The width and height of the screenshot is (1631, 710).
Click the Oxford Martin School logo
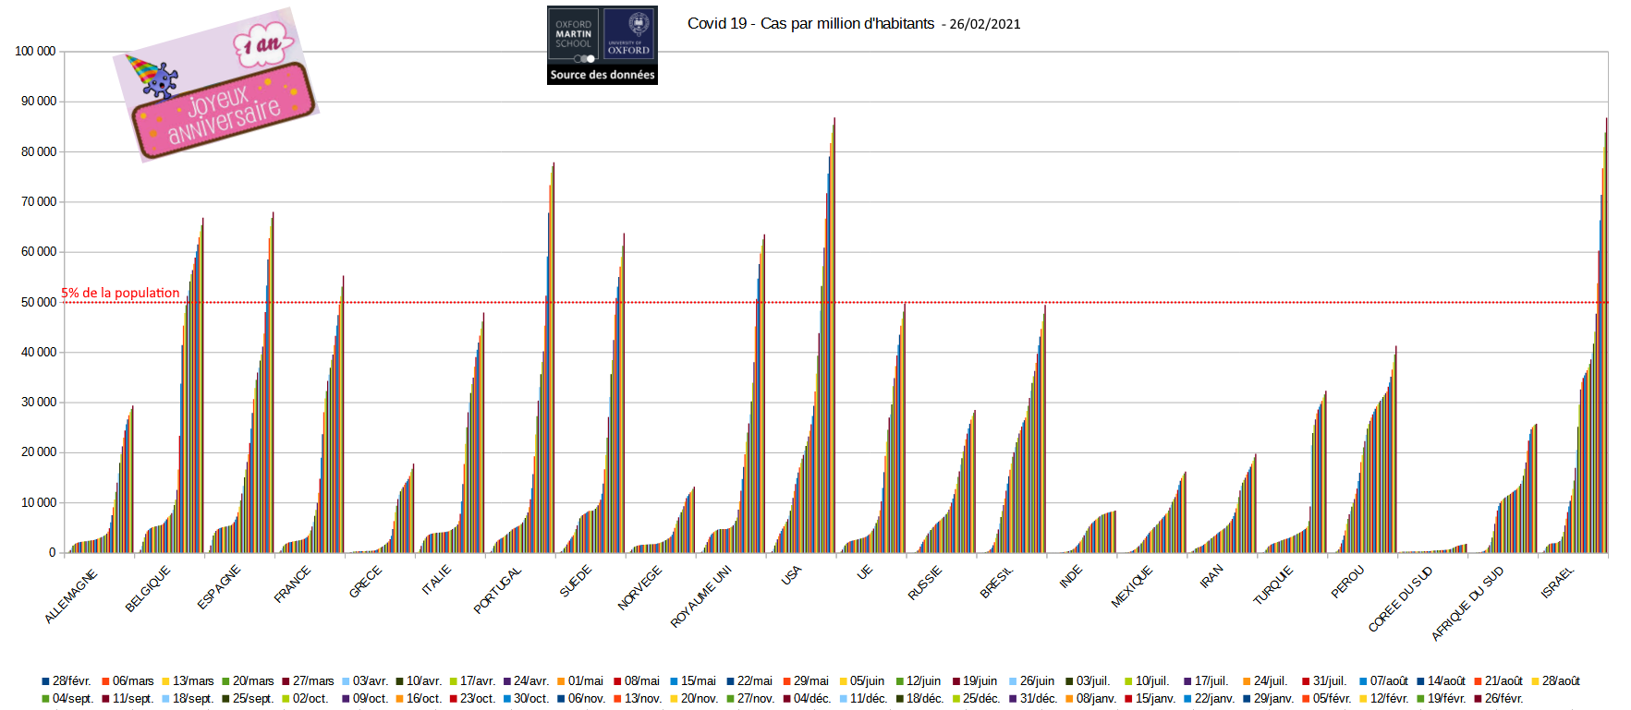(574, 35)
